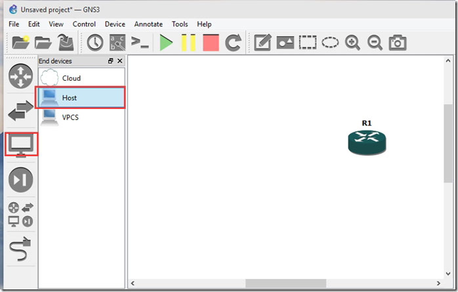
Task: Browse switches in the device sidebar
Action: [x=20, y=110]
